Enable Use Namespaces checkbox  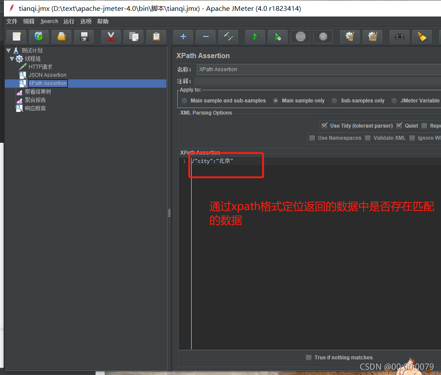pyautogui.click(x=312, y=138)
